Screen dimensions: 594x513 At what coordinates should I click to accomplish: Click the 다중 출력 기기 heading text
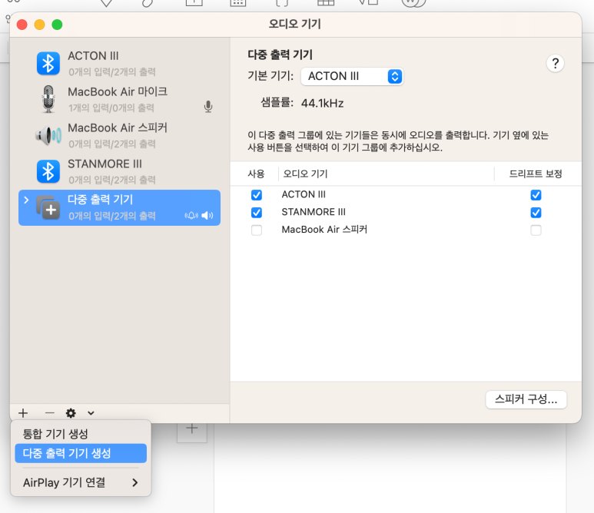(280, 55)
